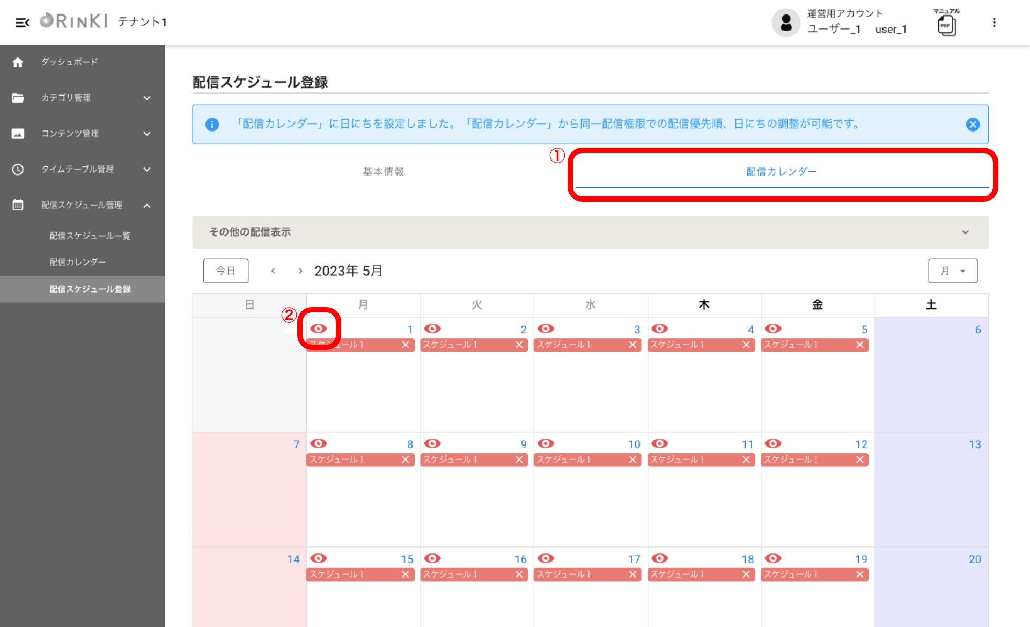Remove the schedule entry on May 2

click(x=519, y=345)
